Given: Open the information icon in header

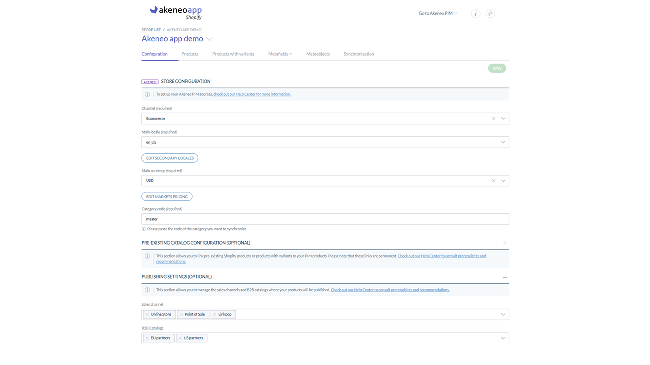Looking at the screenshot, I should (476, 13).
